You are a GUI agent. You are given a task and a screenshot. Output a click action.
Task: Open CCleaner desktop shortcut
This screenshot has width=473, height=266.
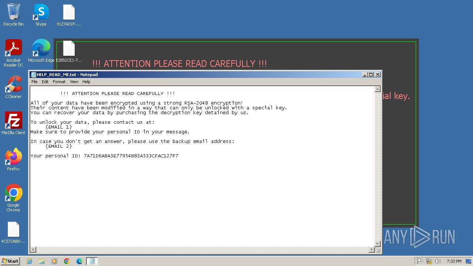[x=13, y=87]
